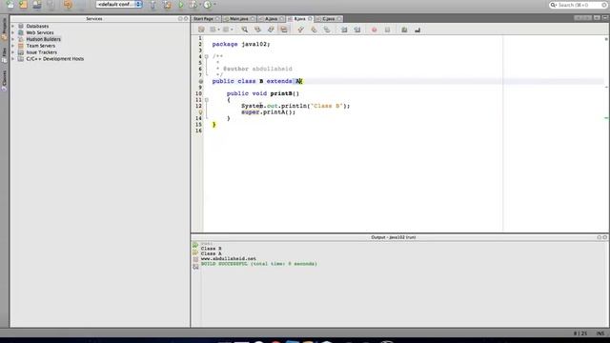Image resolution: width=610 pixels, height=343 pixels.
Task: Focus the Search field at top right
Action: pos(579,5)
